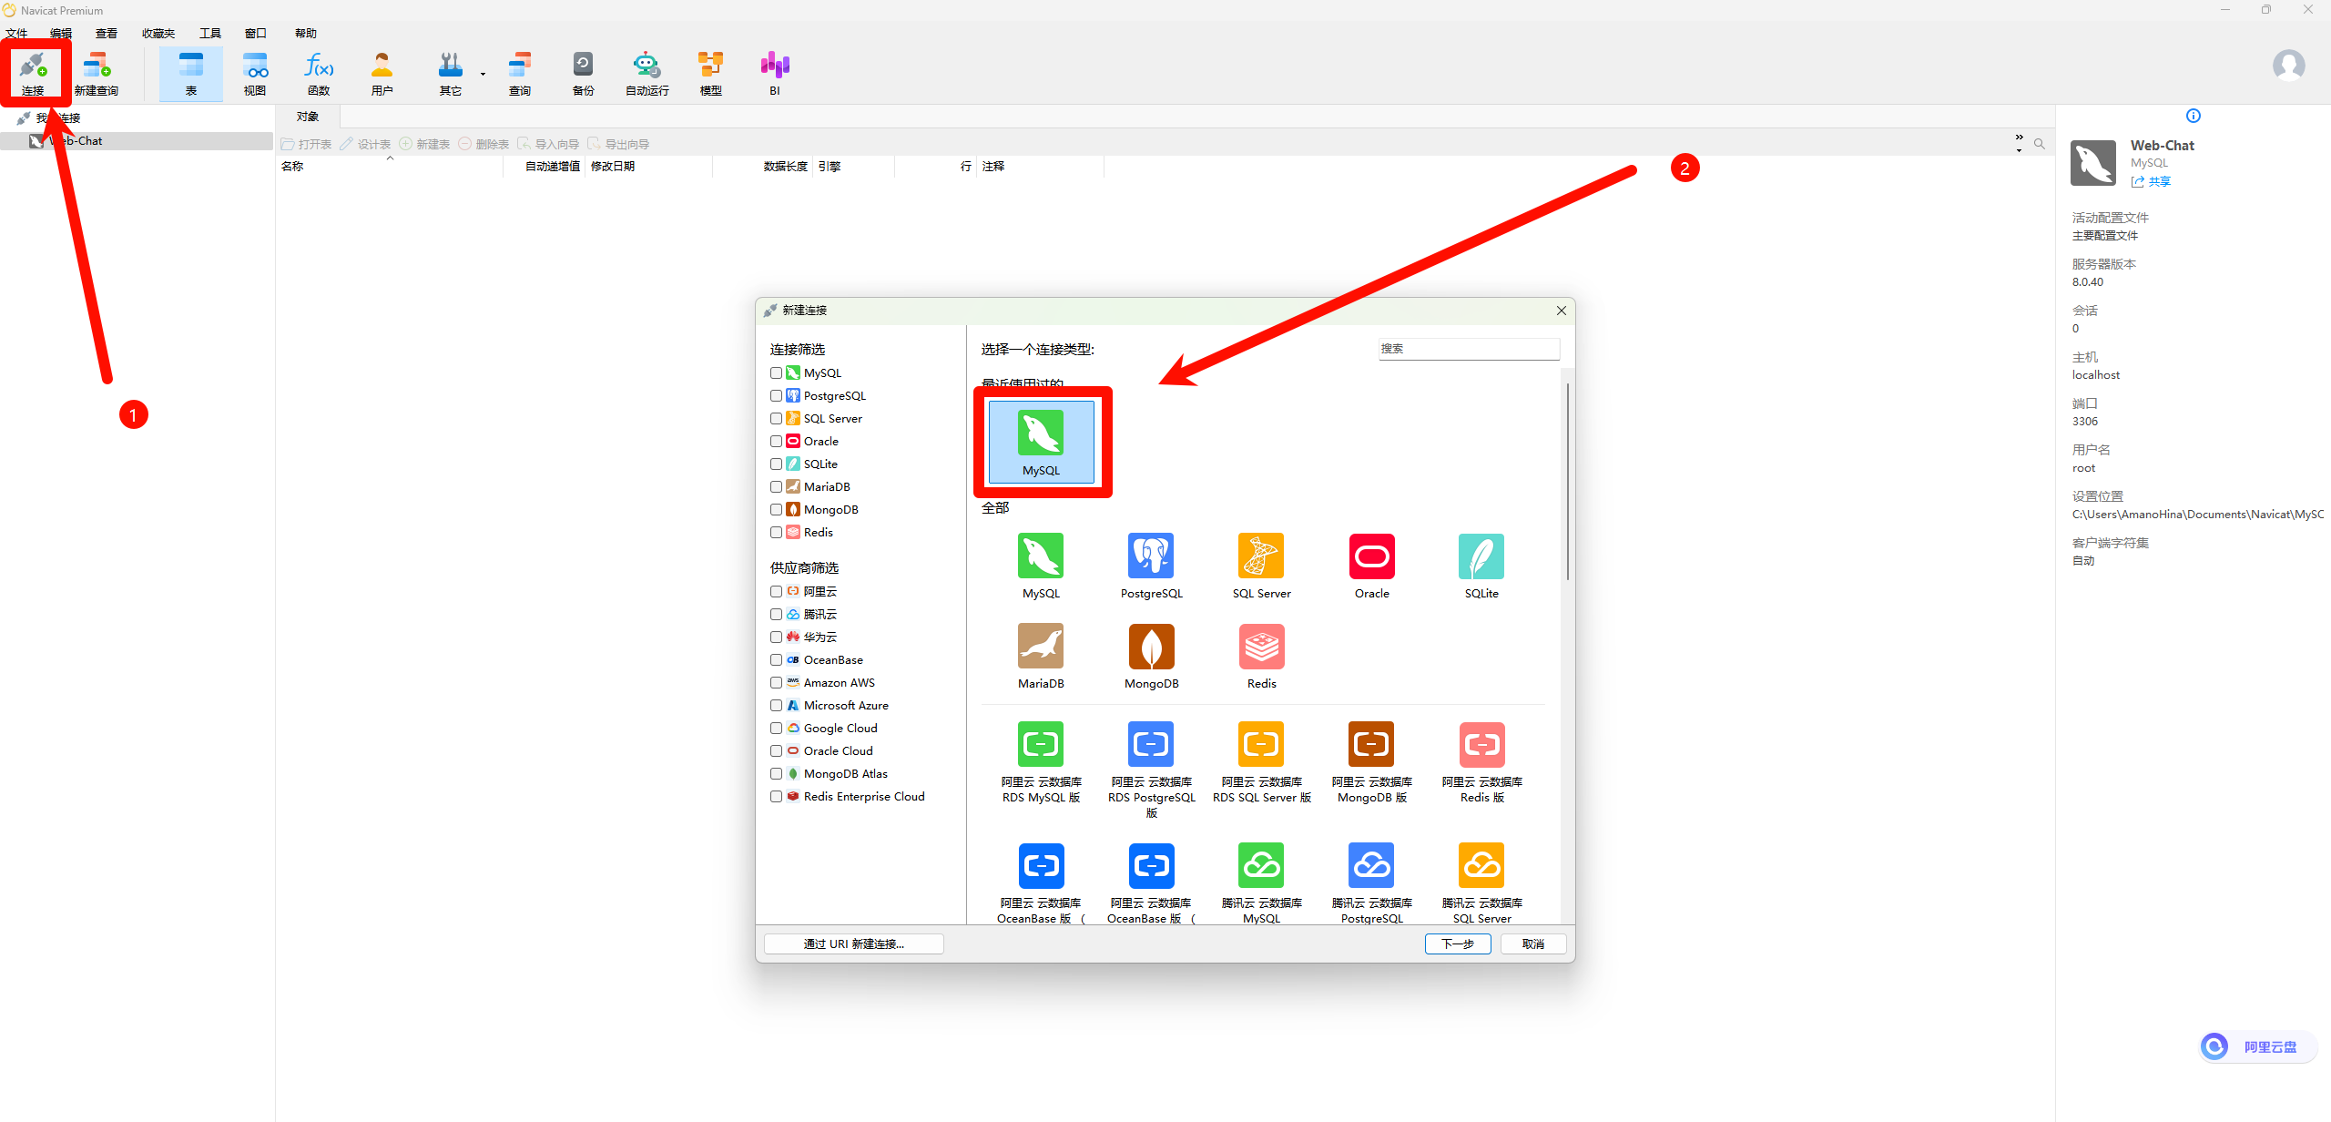
Task: Open the 帮助 menu
Action: point(306,34)
